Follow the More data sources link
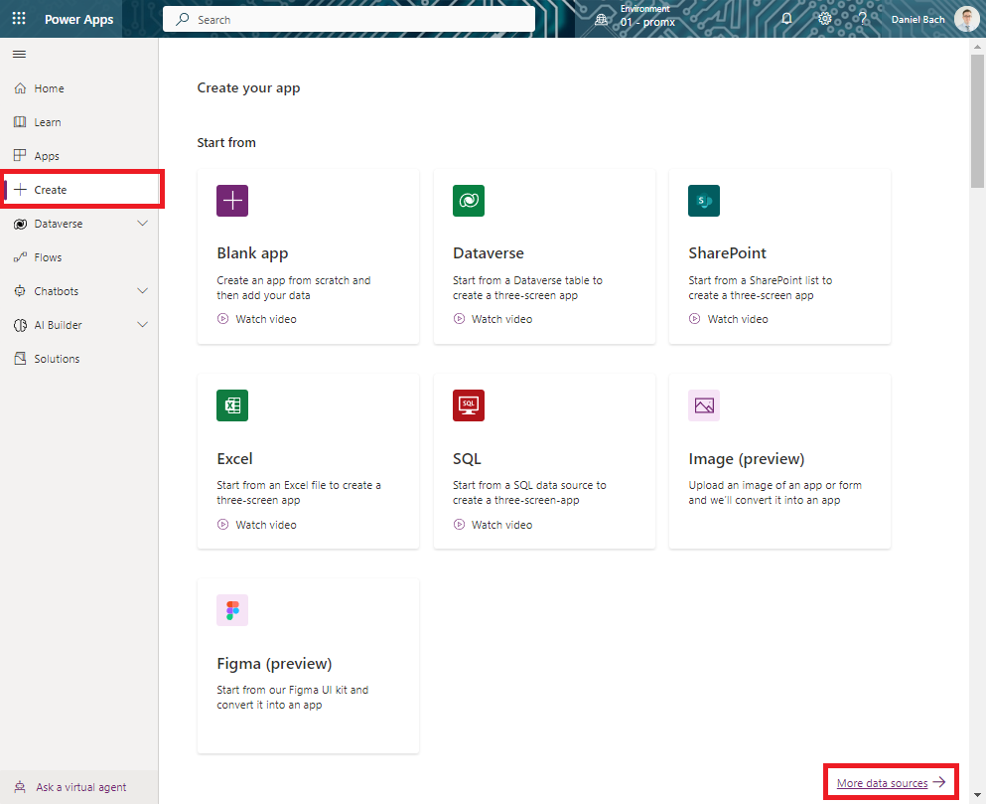 click(x=883, y=783)
